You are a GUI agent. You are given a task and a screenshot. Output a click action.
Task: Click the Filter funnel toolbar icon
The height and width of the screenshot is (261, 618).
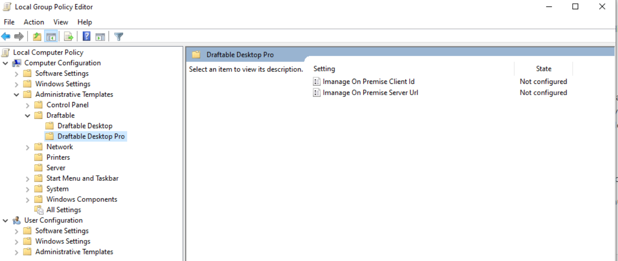(119, 36)
